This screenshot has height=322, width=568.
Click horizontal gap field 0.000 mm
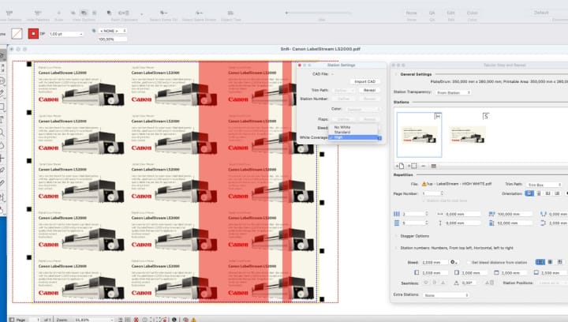[462, 214]
